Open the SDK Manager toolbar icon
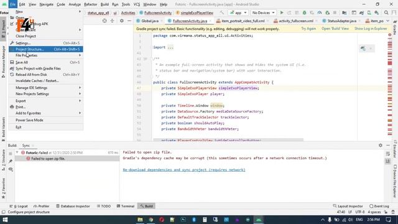Viewport: 398px width, 224px height. (377, 12)
